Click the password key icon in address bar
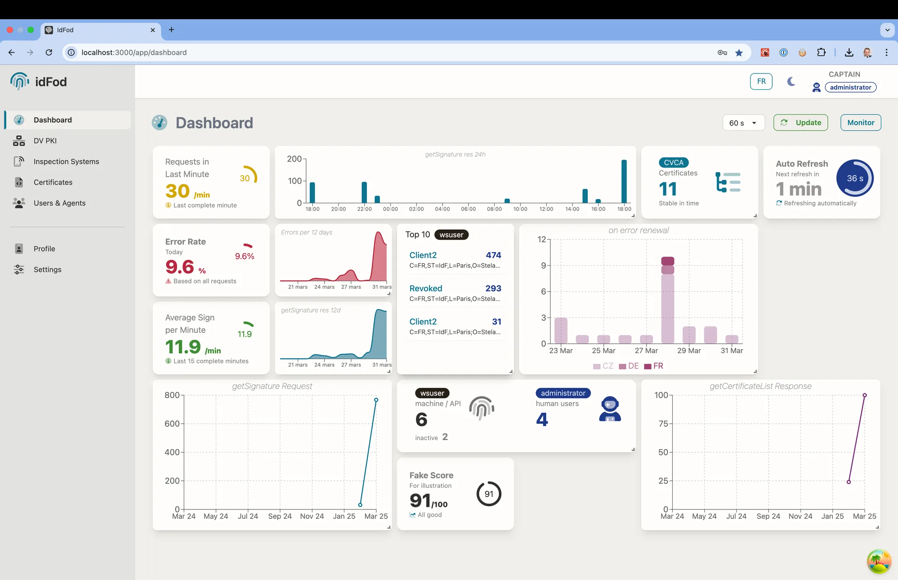Viewport: 898px width, 580px height. pyautogui.click(x=722, y=52)
